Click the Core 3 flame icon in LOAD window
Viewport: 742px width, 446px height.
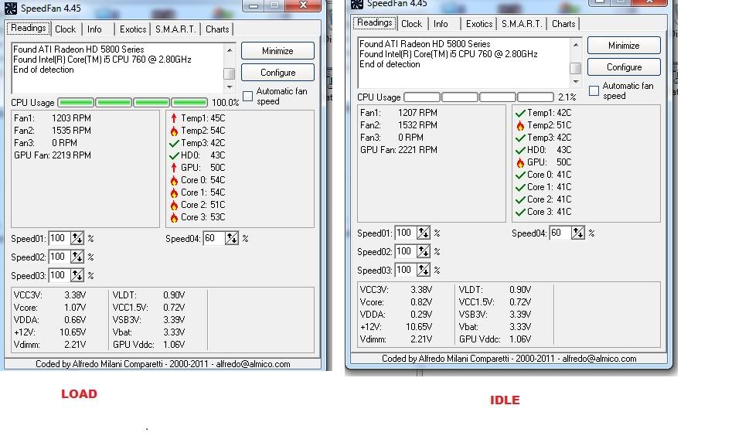pos(174,217)
